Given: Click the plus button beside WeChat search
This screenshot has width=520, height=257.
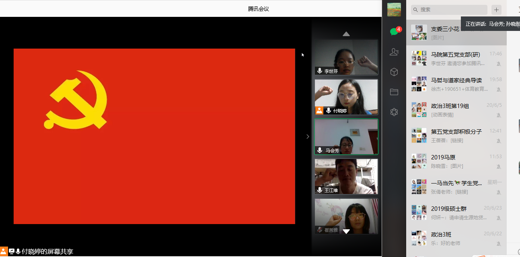Looking at the screenshot, I should click(x=496, y=10).
